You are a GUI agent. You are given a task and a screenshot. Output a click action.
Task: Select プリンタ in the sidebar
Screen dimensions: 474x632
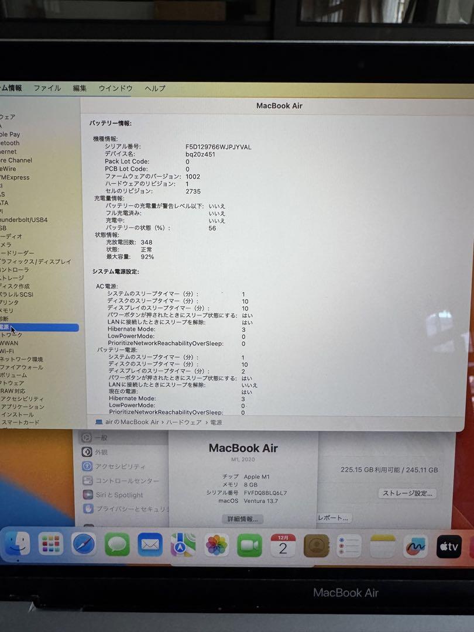pyautogui.click(x=9, y=303)
